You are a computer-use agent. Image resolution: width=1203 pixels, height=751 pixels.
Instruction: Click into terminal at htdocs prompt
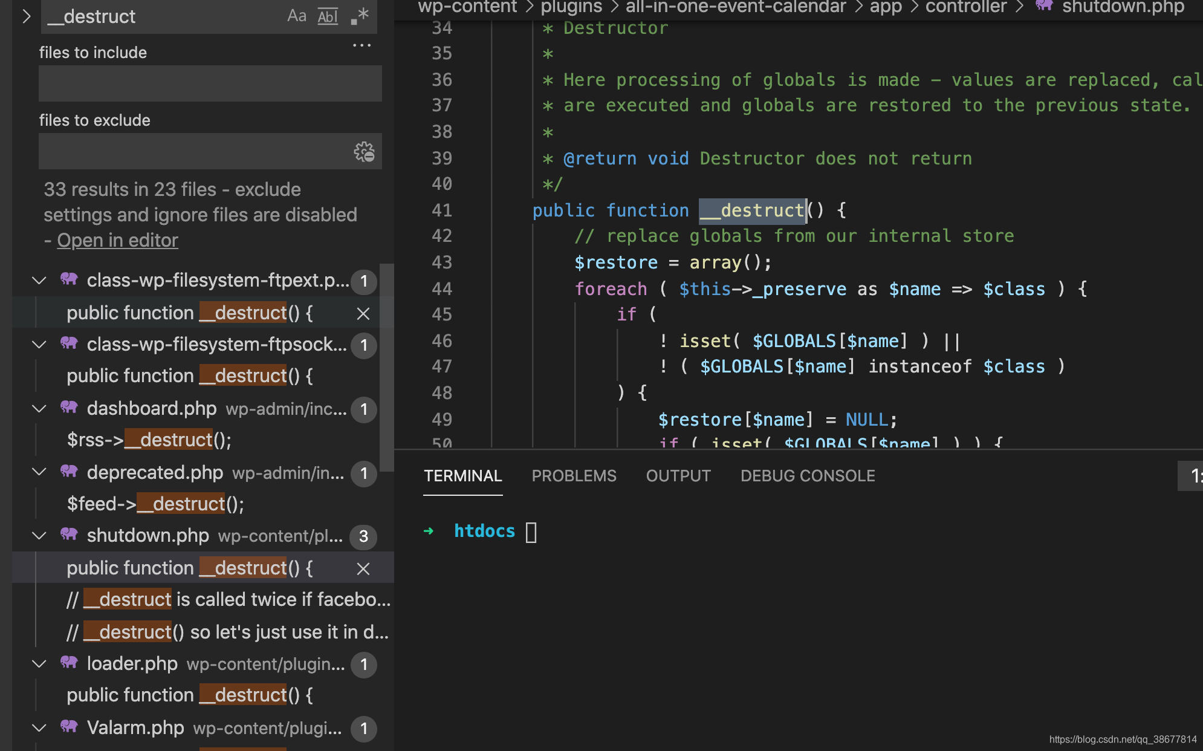coord(531,532)
